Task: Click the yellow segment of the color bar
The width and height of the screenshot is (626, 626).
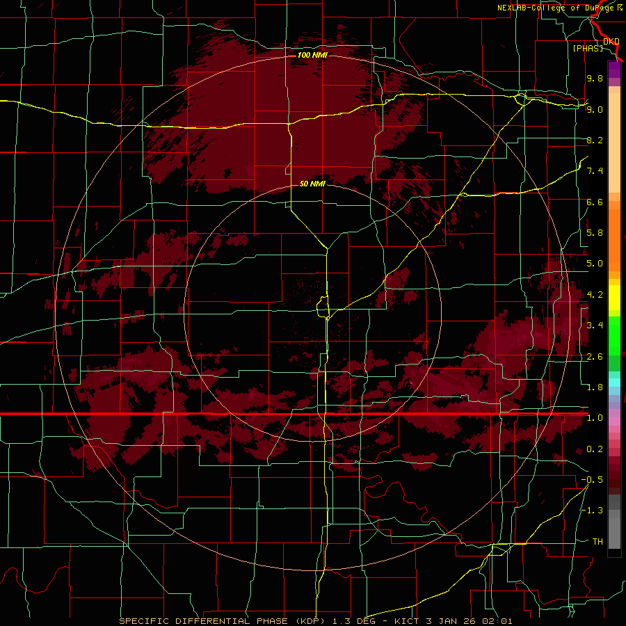Action: point(614,298)
